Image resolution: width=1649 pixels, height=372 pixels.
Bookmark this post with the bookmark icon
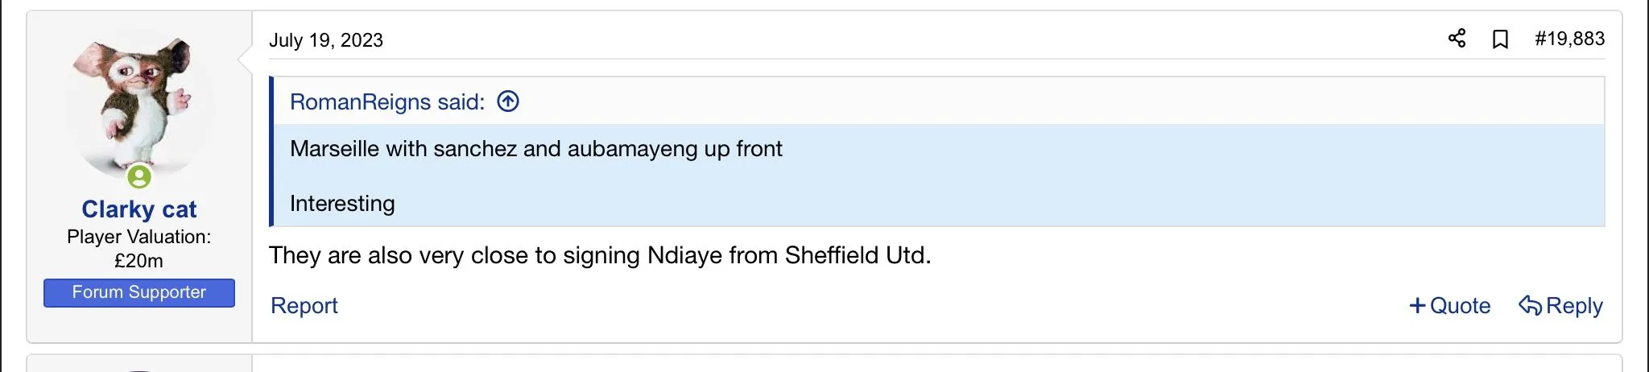click(1500, 39)
